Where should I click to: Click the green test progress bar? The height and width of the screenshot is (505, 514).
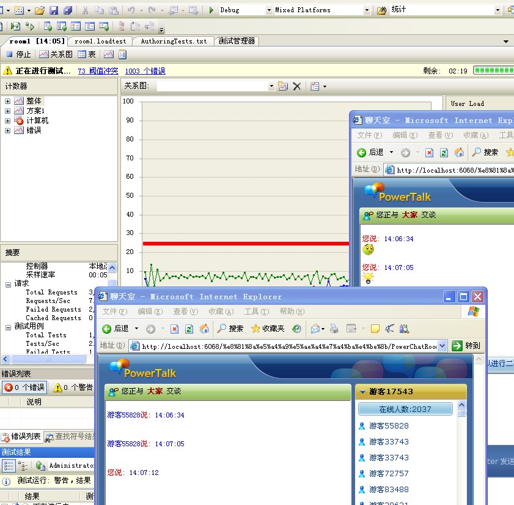coord(494,70)
